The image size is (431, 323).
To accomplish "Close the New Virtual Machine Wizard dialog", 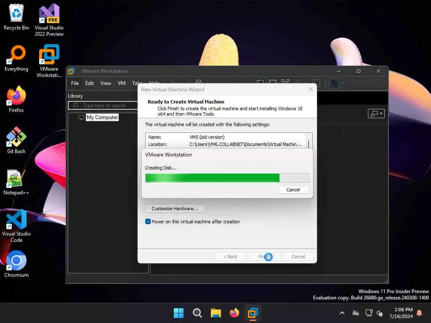I will pos(311,90).
